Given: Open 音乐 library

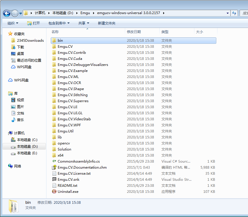Looking at the screenshot, I should [x=18, y=120].
